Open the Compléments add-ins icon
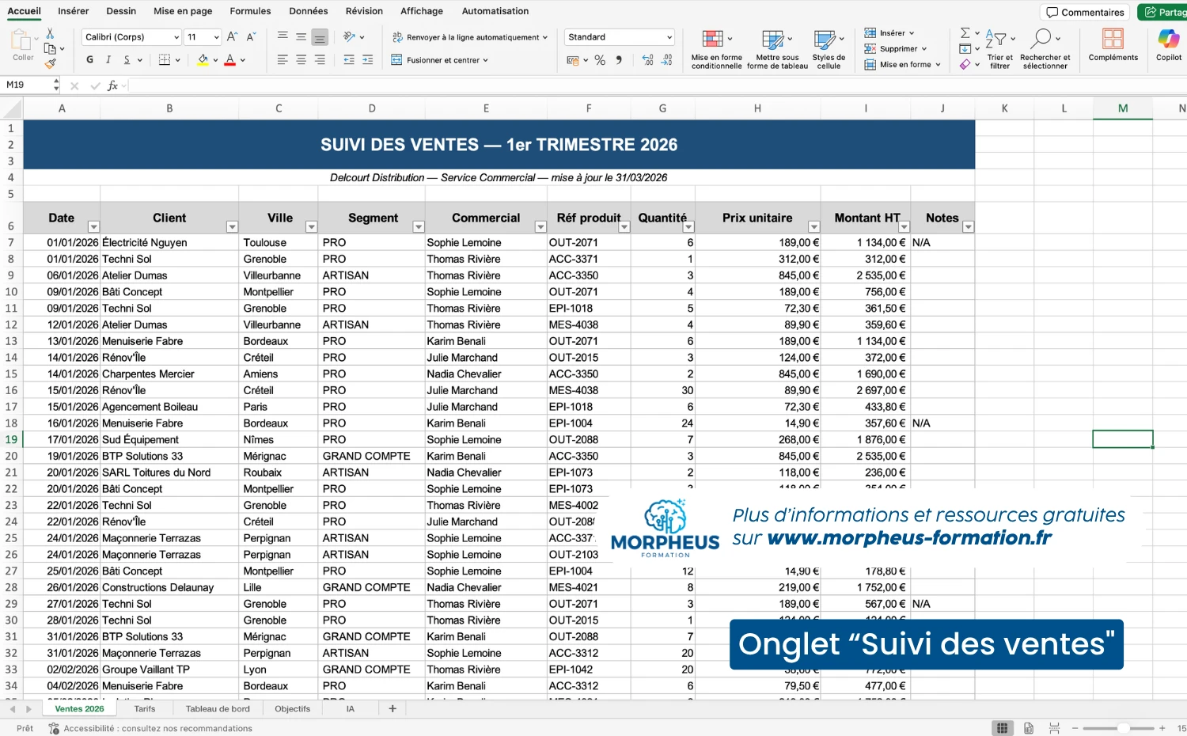 [x=1113, y=44]
